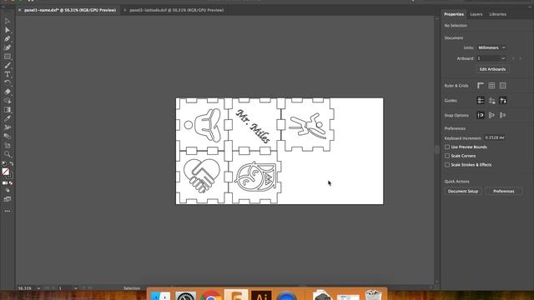Open Finder from the Dock

[x=160, y=296]
